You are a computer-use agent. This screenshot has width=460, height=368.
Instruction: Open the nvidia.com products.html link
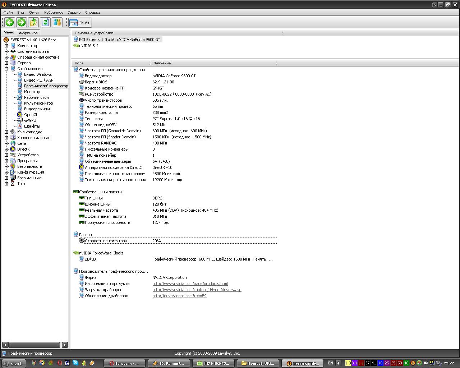coord(190,284)
